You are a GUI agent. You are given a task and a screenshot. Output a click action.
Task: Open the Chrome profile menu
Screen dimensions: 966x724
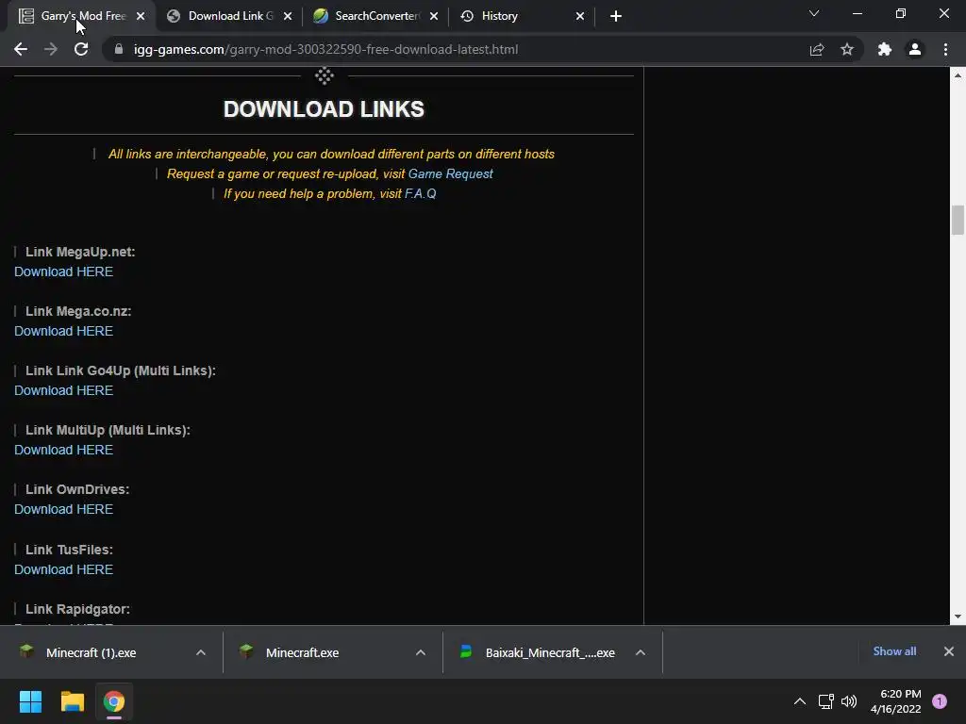[x=915, y=49]
